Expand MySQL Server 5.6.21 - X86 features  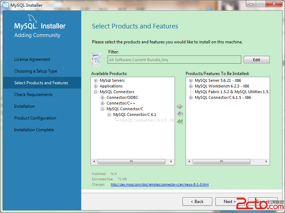coord(191,80)
